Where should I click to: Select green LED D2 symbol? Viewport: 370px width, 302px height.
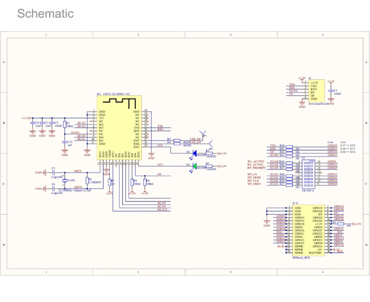pyautogui.click(x=195, y=166)
